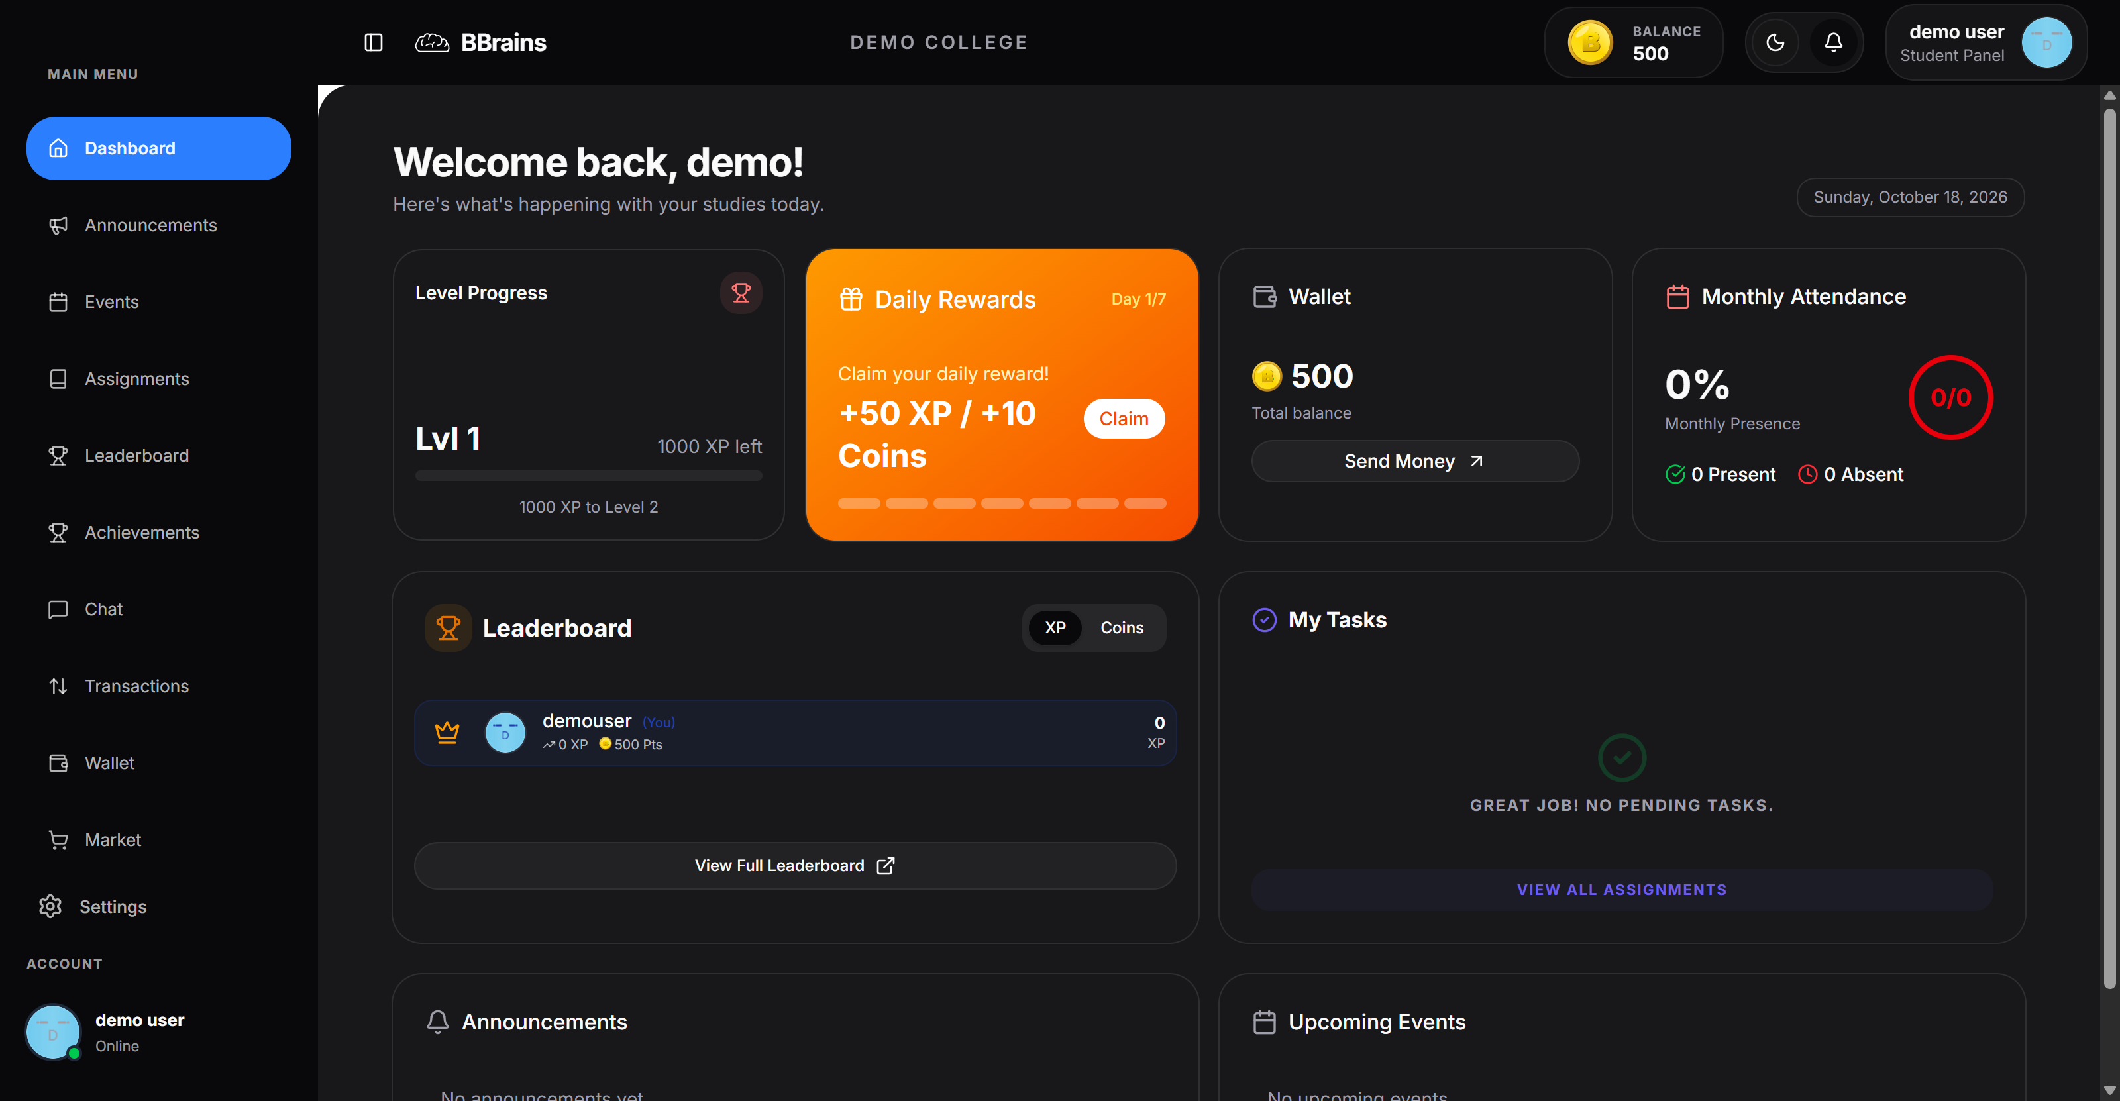Open demo user avatar in header
2120x1101 pixels.
point(2046,42)
